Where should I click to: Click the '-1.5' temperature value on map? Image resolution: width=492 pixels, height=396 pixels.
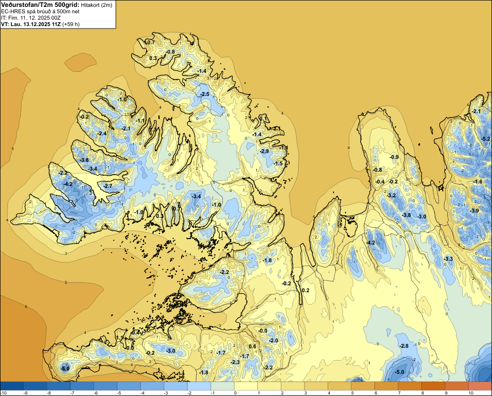pos(278,163)
